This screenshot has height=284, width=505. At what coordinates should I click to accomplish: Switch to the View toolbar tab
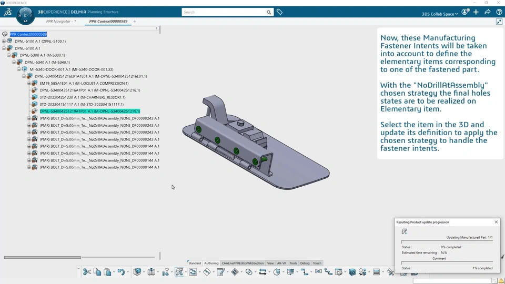coord(270,263)
